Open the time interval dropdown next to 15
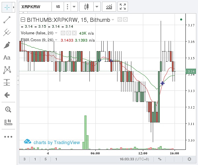The height and width of the screenshot is (165, 198). 74,6
